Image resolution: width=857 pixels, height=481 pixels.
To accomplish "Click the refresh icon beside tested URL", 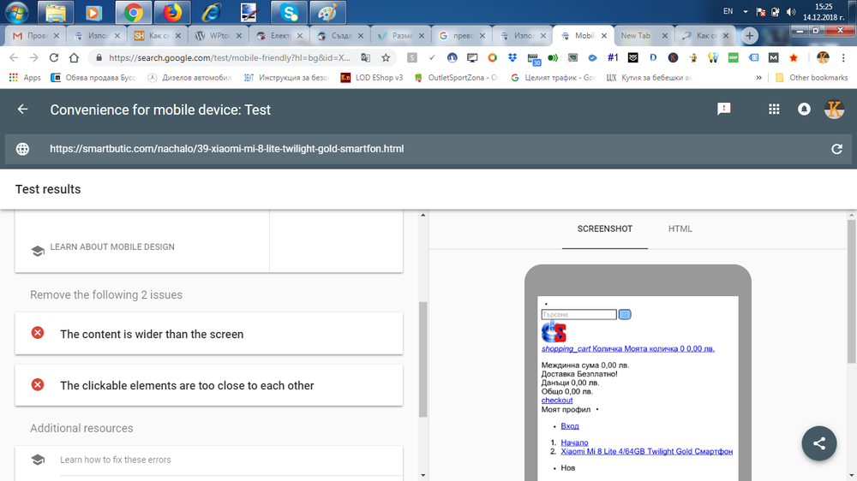I will coord(836,149).
